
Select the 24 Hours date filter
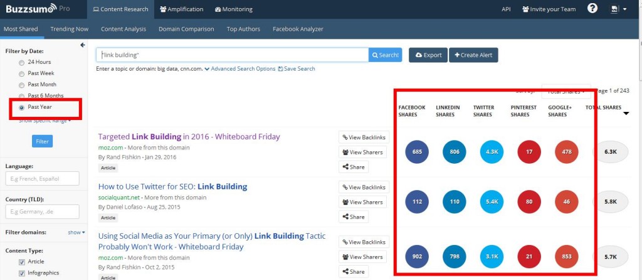[22, 62]
